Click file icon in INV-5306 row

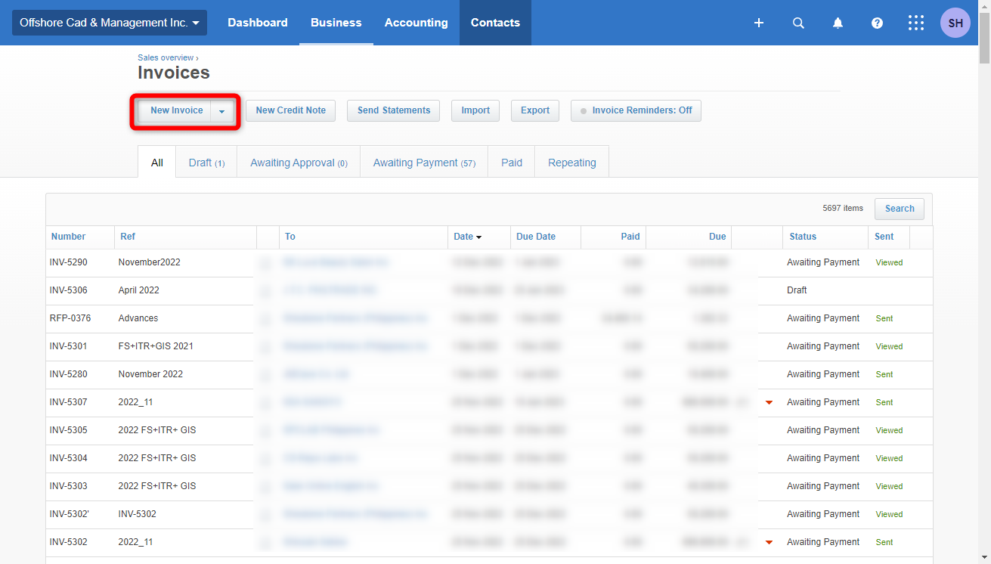click(x=265, y=291)
